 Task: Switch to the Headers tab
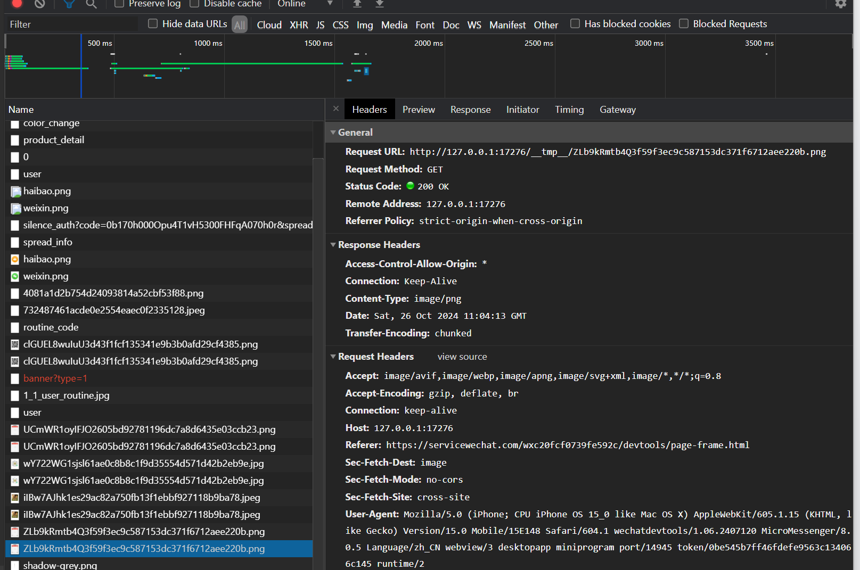coord(370,109)
